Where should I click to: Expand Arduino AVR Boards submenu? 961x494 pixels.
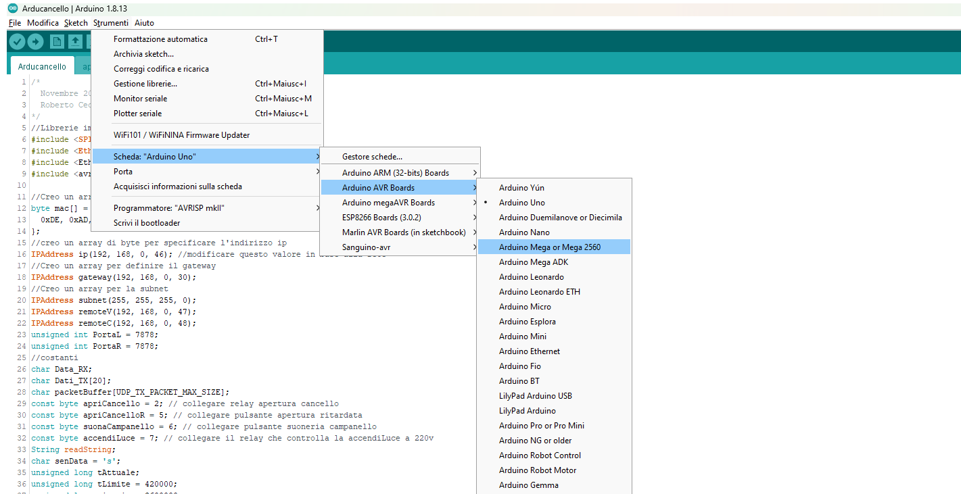tap(400, 188)
